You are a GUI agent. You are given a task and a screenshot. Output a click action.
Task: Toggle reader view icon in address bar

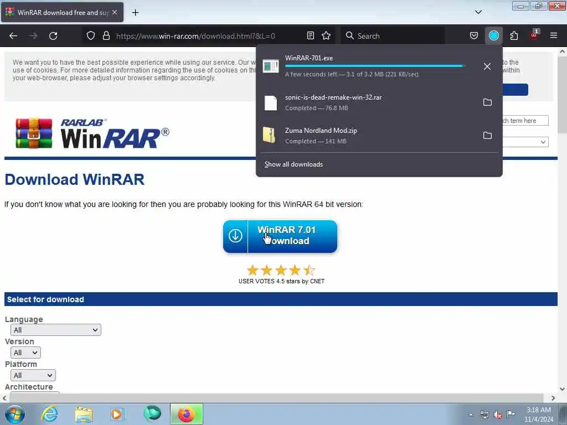point(310,35)
